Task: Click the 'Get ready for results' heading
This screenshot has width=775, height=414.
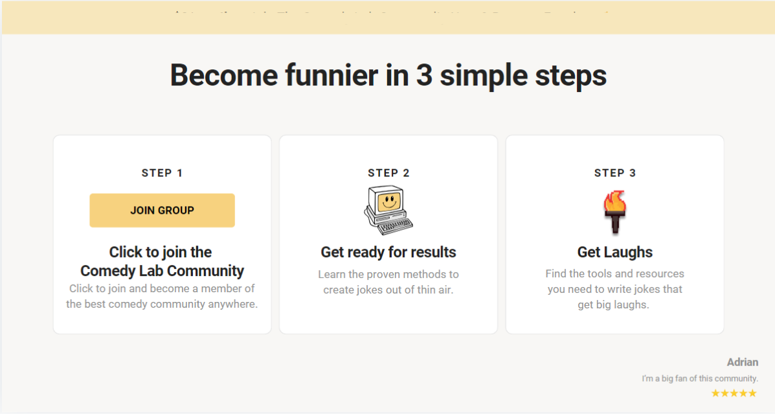Action: tap(388, 252)
